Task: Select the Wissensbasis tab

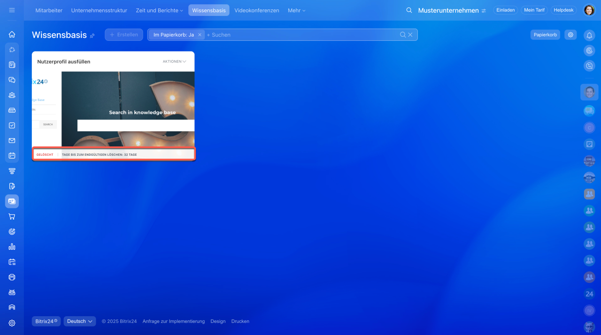Action: point(209,10)
